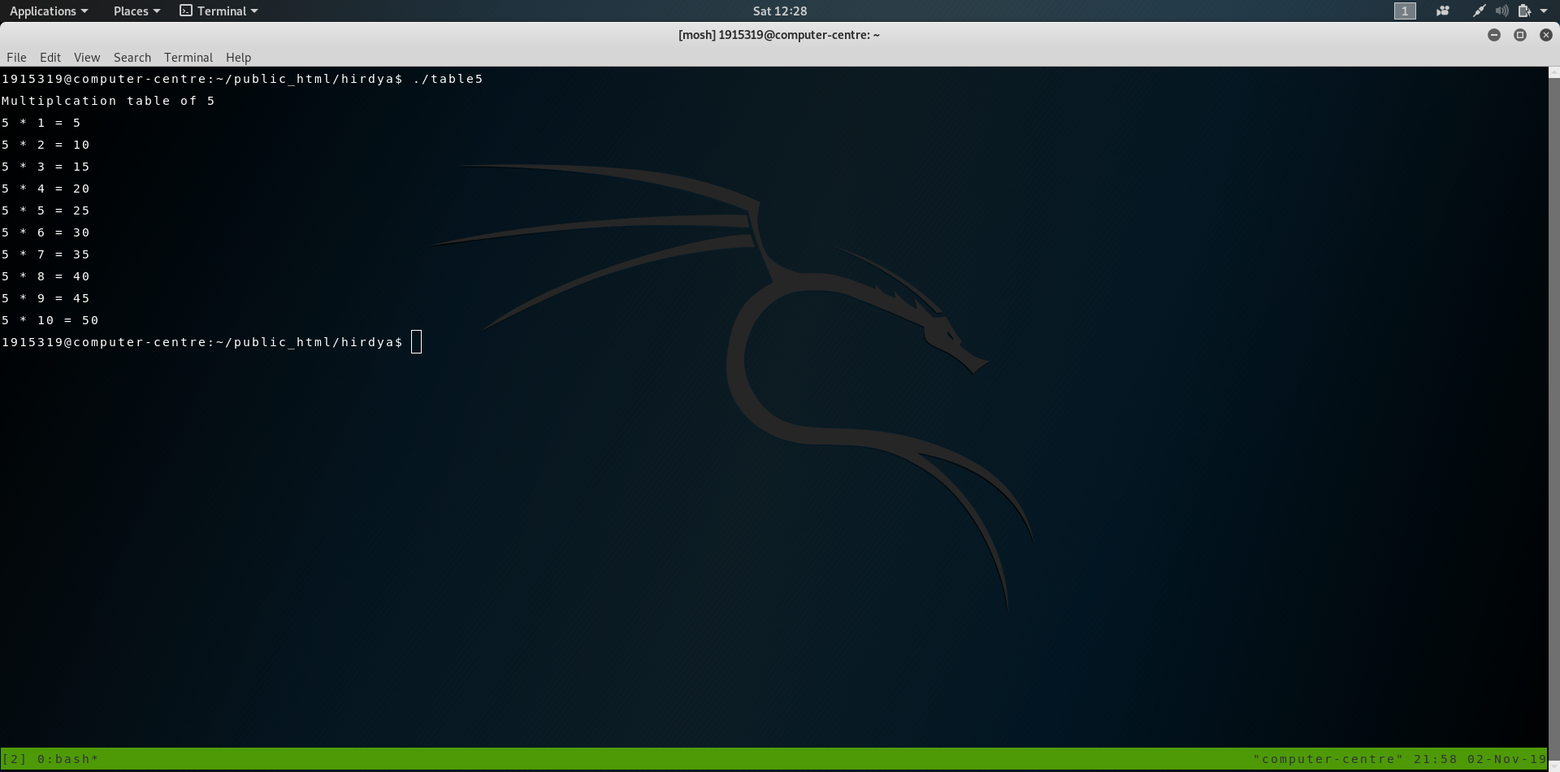Open the Terminal app menu in top bar

click(x=219, y=11)
